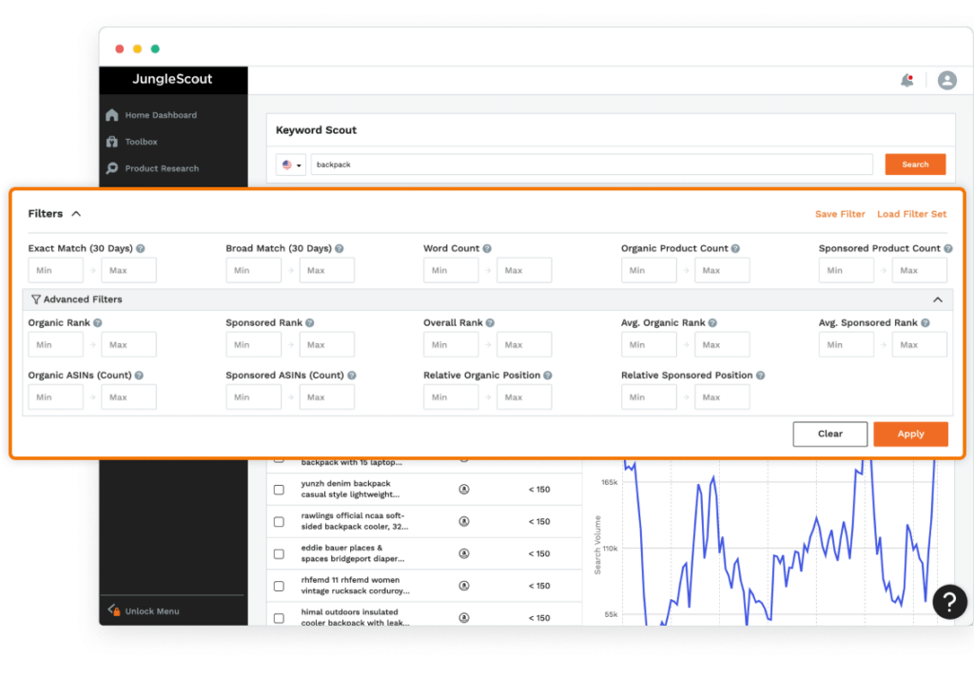Click the round icon in the himal outdoors insulated row
Viewport: 974px width, 696px height.
[464, 618]
